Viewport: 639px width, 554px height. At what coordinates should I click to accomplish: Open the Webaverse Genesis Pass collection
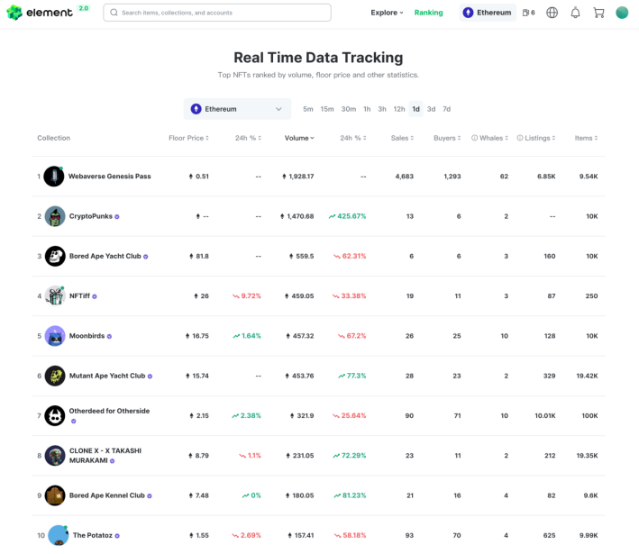pyautogui.click(x=109, y=177)
